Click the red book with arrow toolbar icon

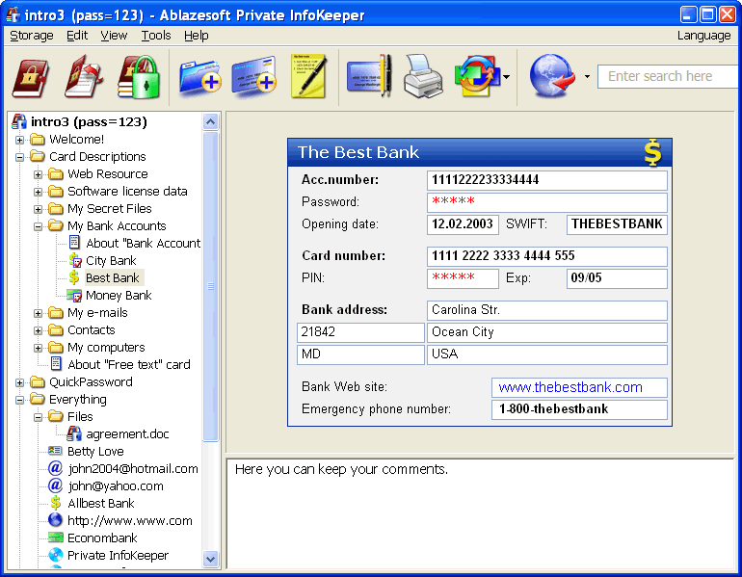pyautogui.click(x=84, y=77)
